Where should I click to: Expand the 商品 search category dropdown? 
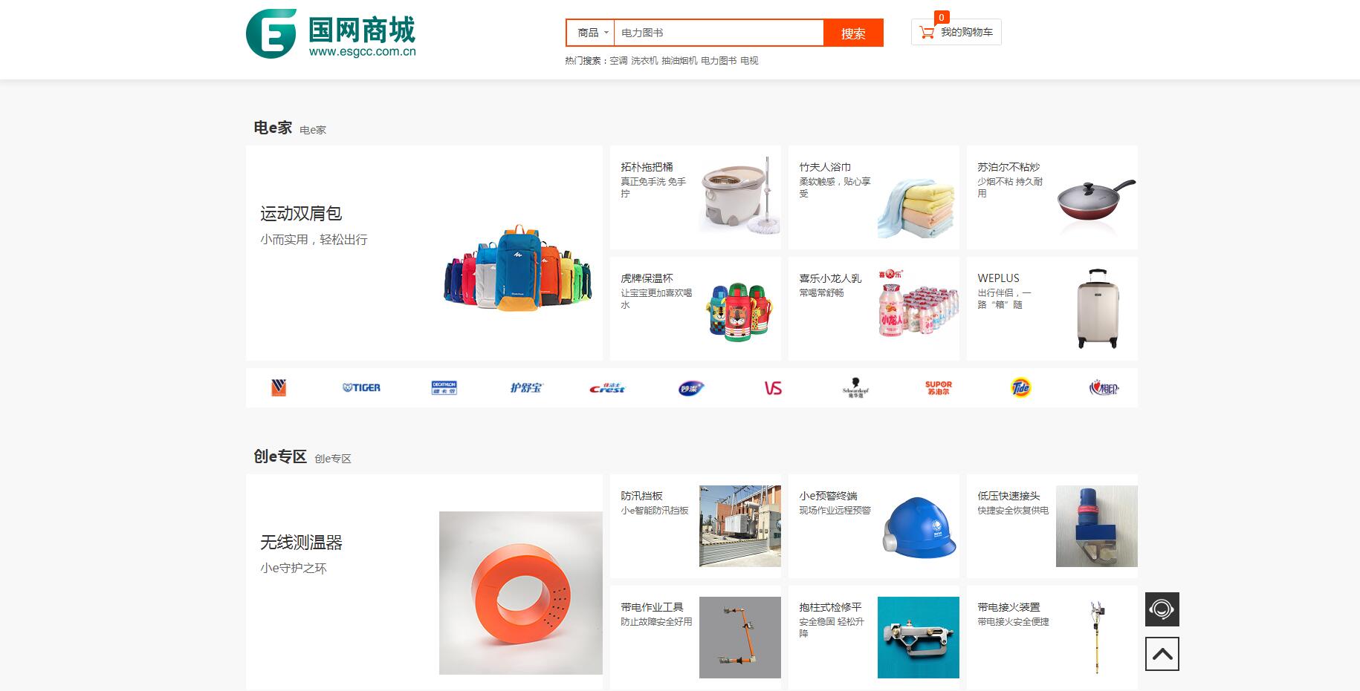pyautogui.click(x=592, y=33)
